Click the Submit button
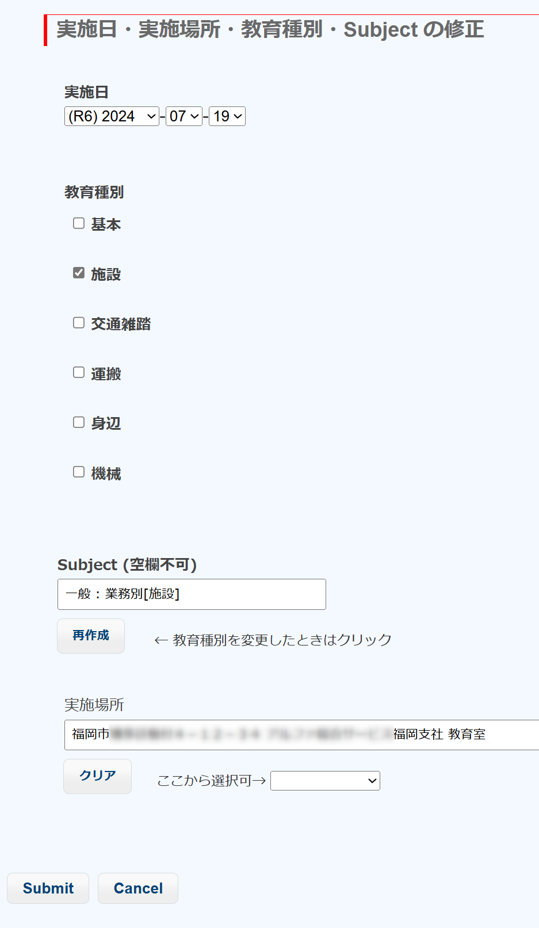This screenshot has width=539, height=928. 48,888
